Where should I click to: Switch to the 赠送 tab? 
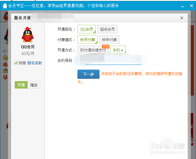click(34, 85)
